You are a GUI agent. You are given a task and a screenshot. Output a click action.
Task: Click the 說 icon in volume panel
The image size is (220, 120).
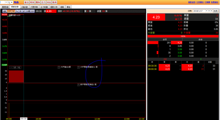15,67
